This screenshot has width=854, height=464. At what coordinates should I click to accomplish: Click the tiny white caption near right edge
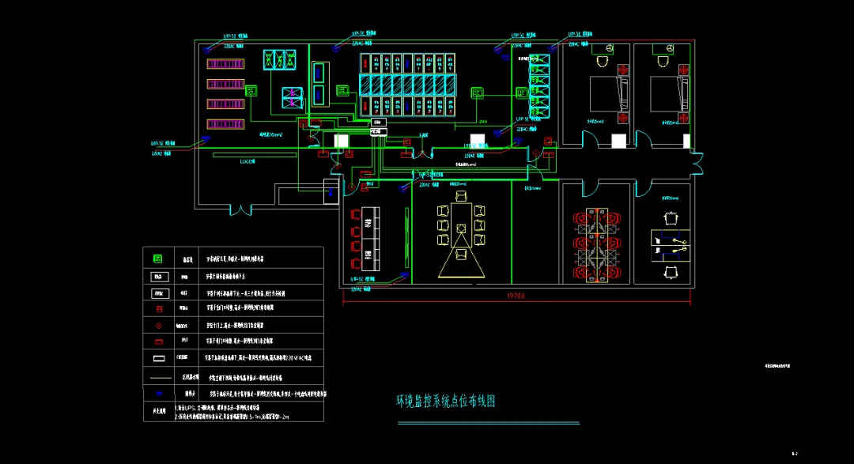click(777, 366)
